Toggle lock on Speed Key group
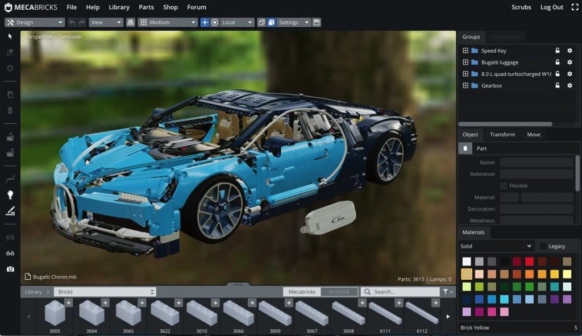This screenshot has width=582, height=336. point(558,51)
